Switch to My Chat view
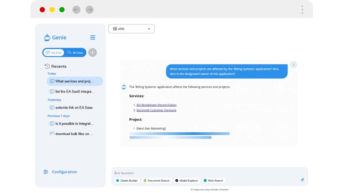This screenshot has width=343, height=193. tap(54, 53)
